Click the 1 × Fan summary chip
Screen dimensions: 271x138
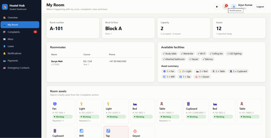[168, 71]
